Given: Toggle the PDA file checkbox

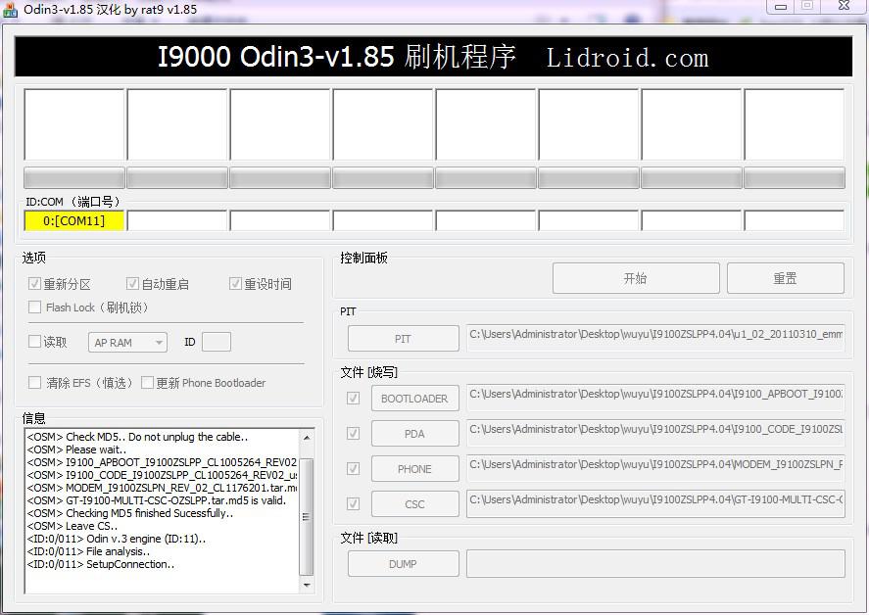Looking at the screenshot, I should tap(353, 433).
